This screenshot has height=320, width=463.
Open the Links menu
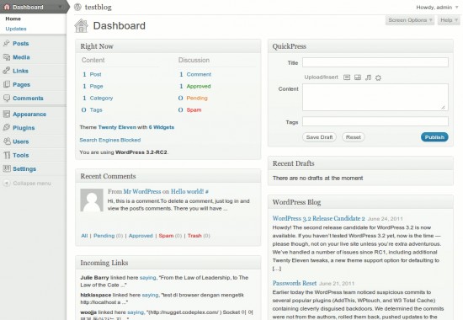(x=20, y=71)
